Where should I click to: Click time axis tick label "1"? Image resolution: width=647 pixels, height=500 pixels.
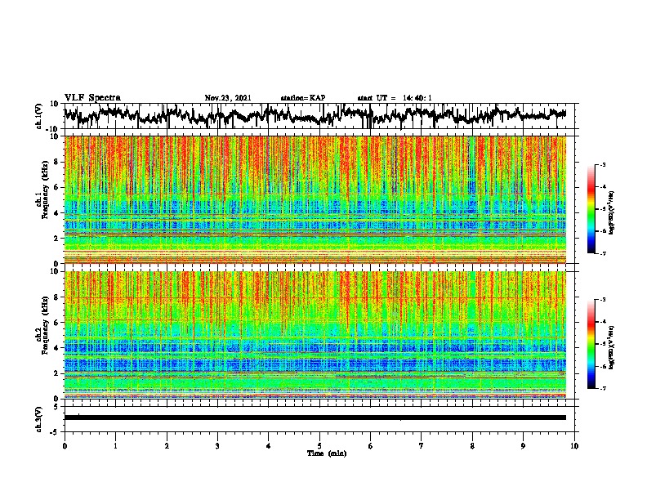(x=115, y=446)
